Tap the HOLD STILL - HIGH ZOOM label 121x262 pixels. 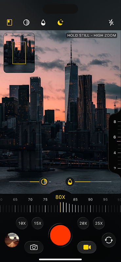tap(91, 35)
